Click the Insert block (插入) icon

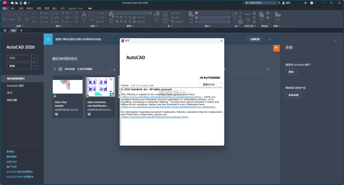(x=156, y=16)
